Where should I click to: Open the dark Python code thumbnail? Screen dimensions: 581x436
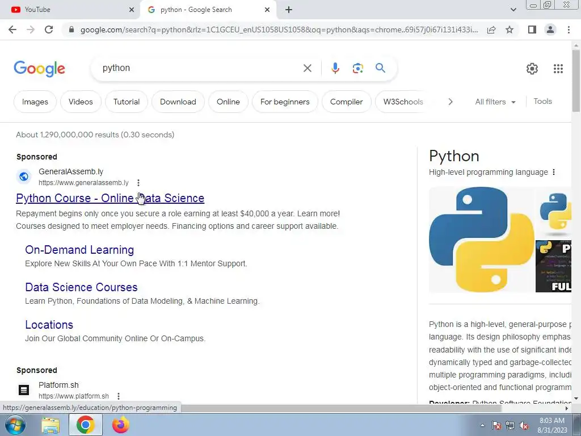pyautogui.click(x=554, y=266)
